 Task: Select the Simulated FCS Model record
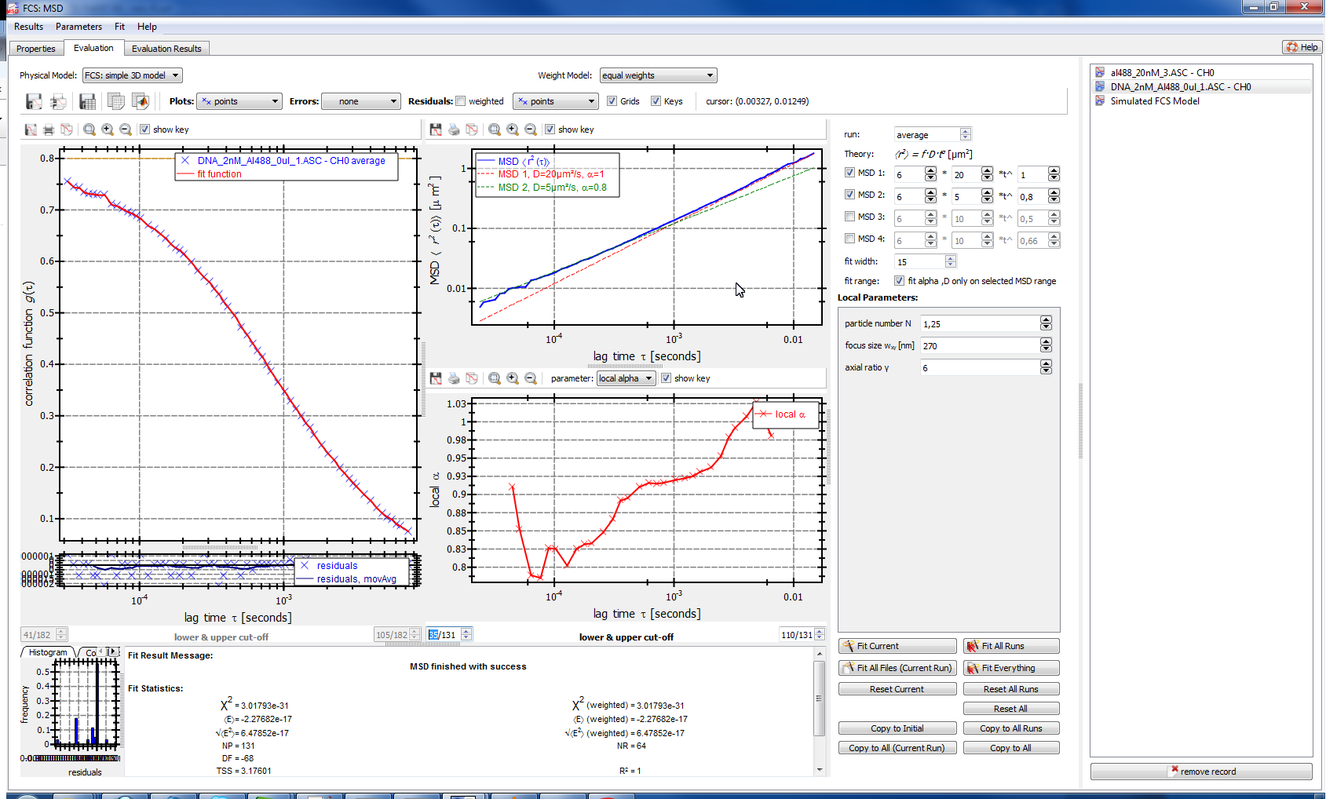click(1201, 101)
